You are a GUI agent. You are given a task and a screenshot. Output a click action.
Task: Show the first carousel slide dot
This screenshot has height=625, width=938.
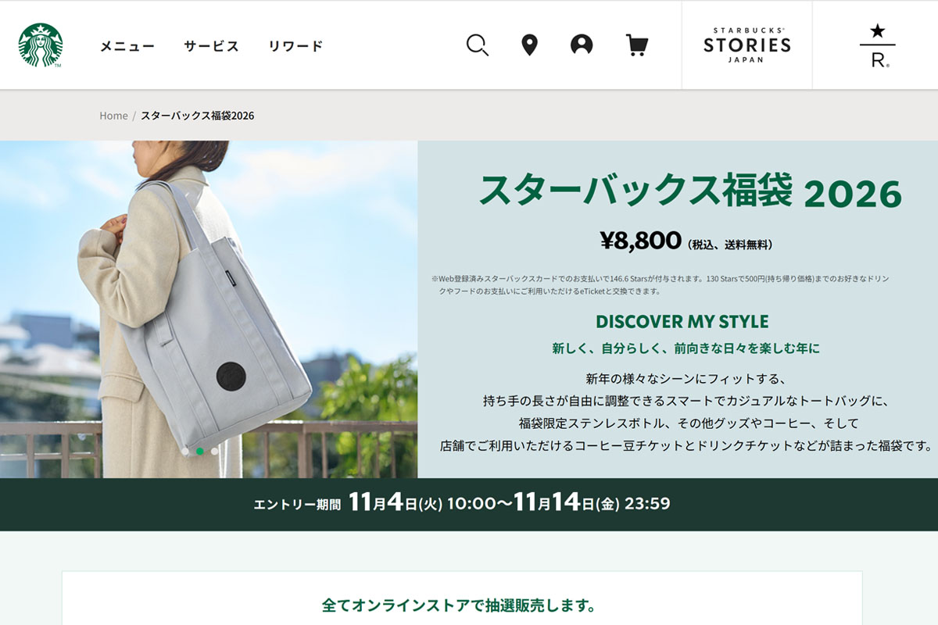[185, 451]
